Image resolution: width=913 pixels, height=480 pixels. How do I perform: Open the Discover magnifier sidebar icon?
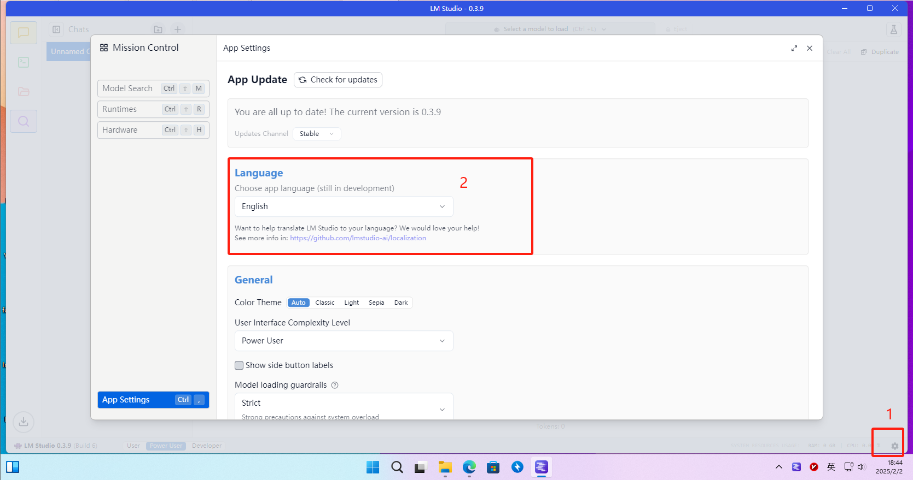pos(24,121)
